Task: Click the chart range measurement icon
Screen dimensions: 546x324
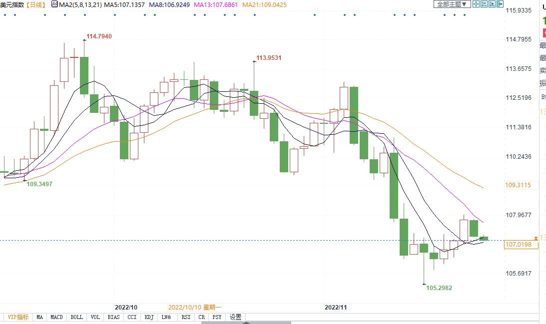Action: (x=484, y=4)
